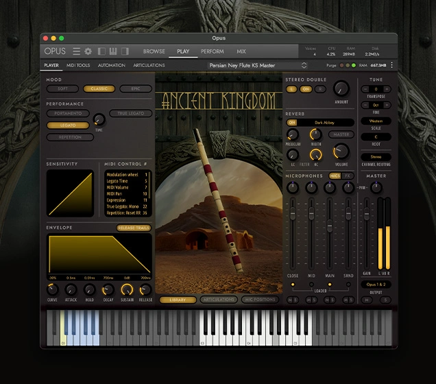Click the Reverb Predelay knob

pos(293,134)
